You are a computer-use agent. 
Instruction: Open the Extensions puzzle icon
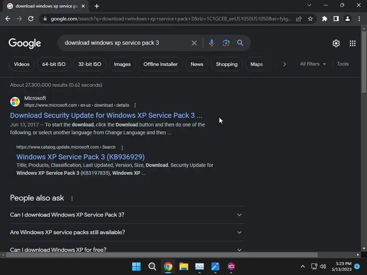point(324,19)
